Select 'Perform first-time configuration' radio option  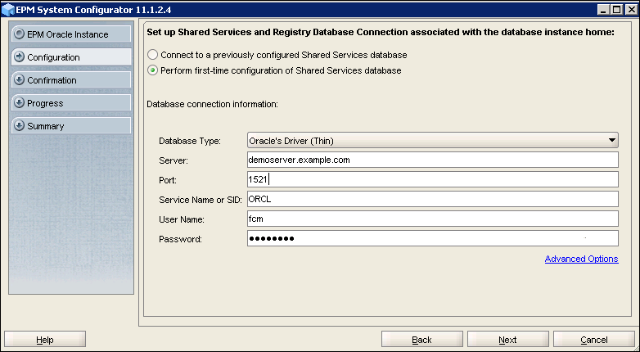152,70
